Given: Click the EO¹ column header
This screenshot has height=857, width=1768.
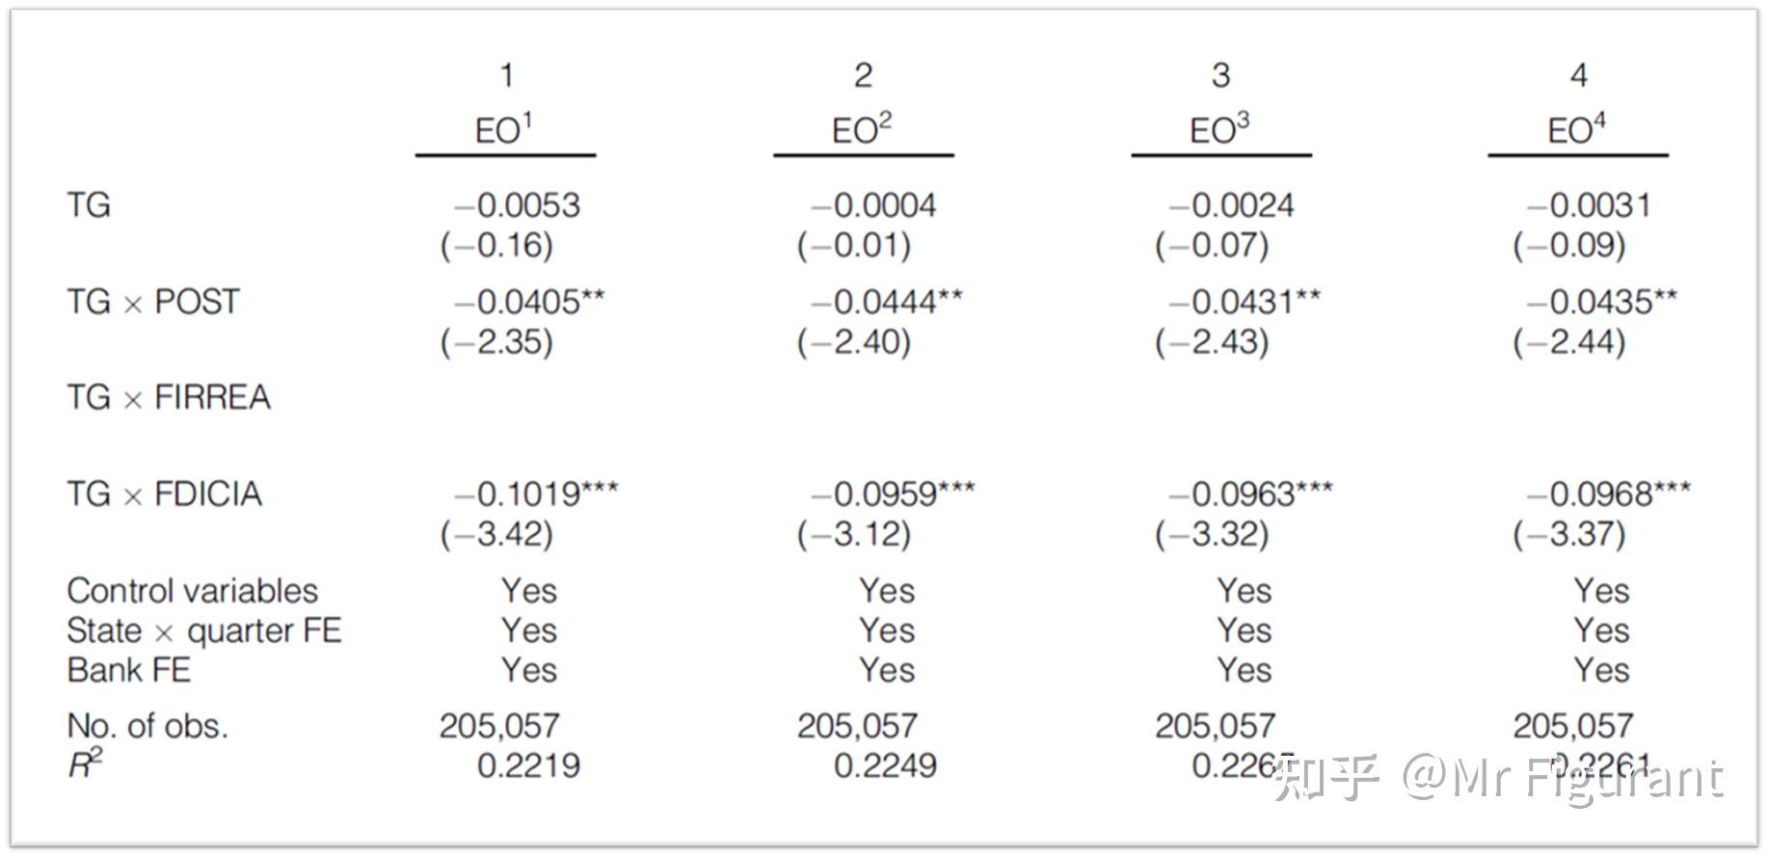Looking at the screenshot, I should coord(503,129).
